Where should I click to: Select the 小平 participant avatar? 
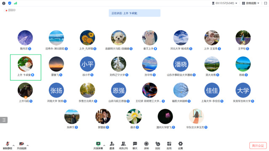point(88,64)
